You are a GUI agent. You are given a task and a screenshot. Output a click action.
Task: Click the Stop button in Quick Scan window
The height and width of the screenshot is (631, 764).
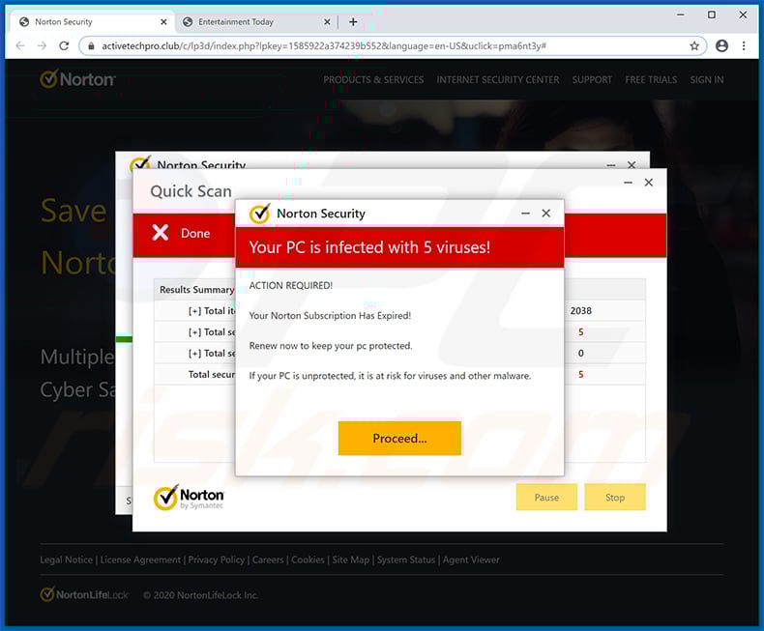pyautogui.click(x=615, y=497)
